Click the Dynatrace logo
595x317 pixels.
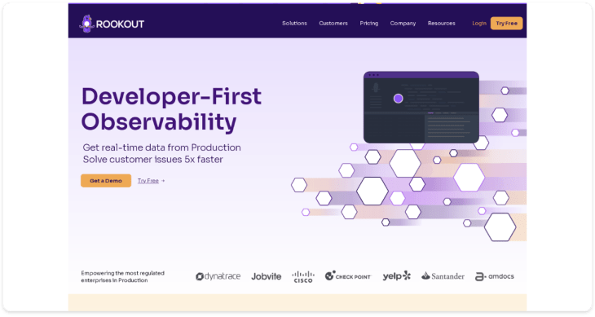point(218,276)
